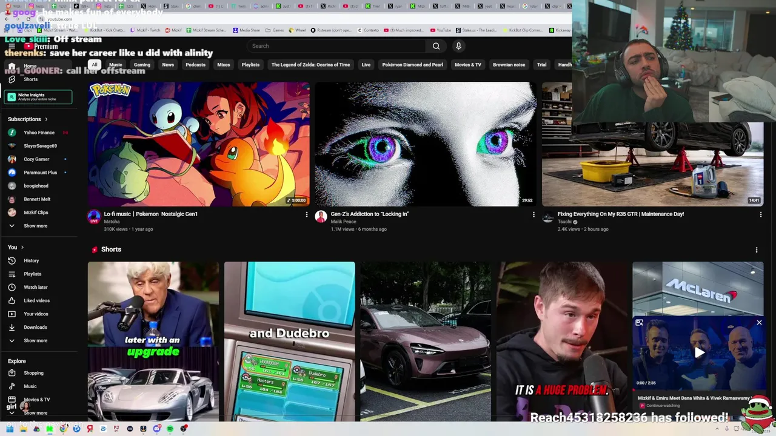This screenshot has height=436, width=776.
Task: Select Pokémon Diamond and Pearl chip
Action: (x=412, y=65)
